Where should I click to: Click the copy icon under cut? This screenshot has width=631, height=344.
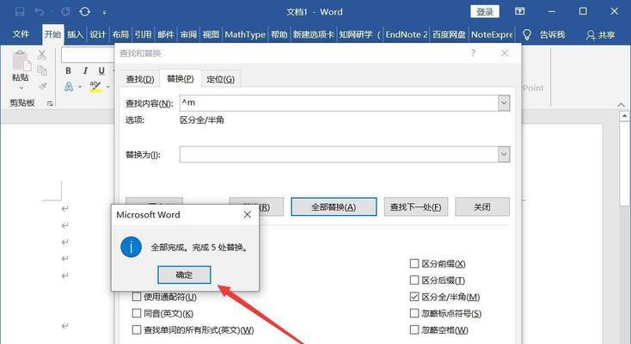[42, 71]
